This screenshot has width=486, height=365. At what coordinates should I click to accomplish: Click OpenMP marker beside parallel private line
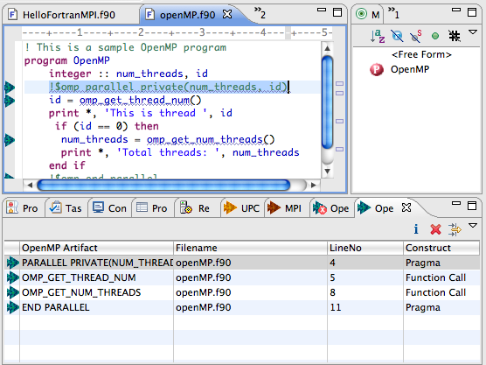[x=10, y=88]
